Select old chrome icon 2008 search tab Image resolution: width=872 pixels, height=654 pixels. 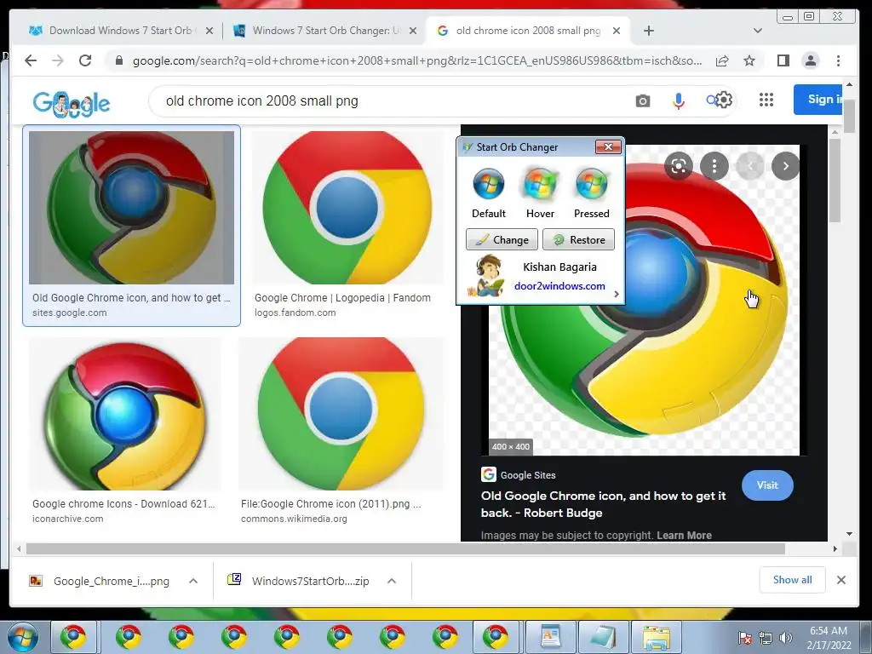coord(528,31)
